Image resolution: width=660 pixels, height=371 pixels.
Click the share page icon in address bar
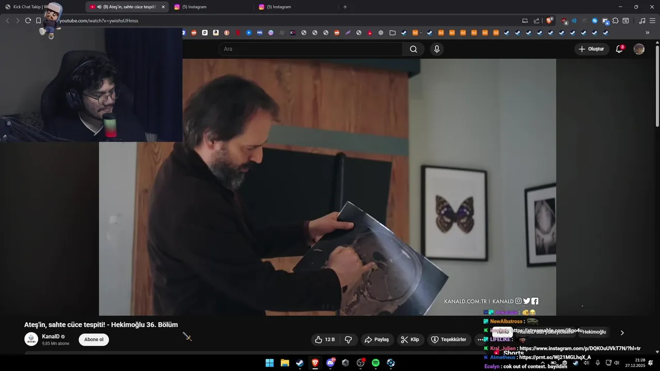[x=536, y=21]
